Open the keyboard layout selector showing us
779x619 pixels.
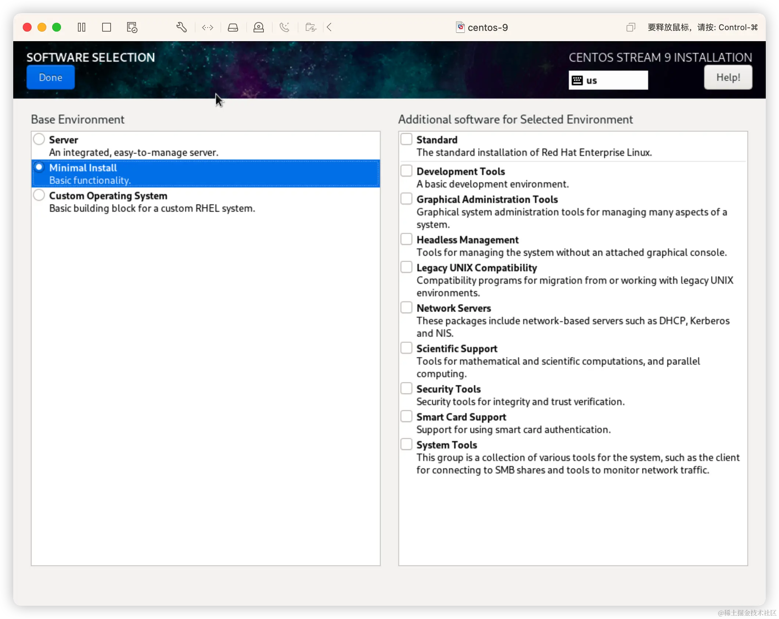point(608,80)
